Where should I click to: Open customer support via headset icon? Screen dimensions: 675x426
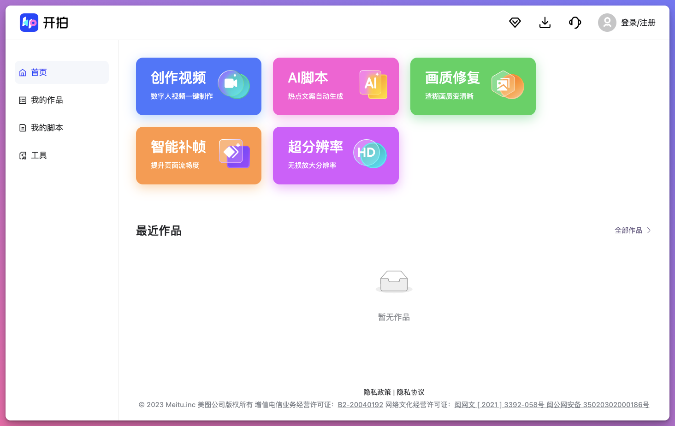[574, 22]
